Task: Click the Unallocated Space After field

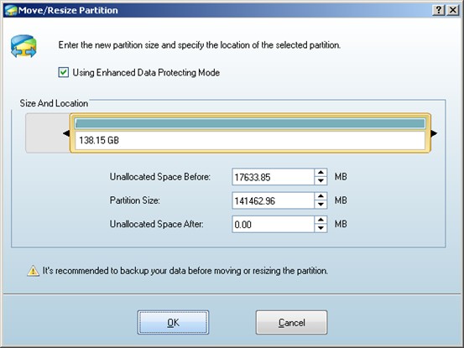Action: point(273,224)
